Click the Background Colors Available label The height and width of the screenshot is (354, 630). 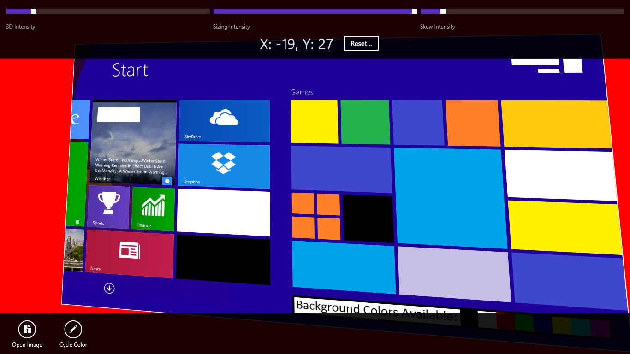coord(376,311)
